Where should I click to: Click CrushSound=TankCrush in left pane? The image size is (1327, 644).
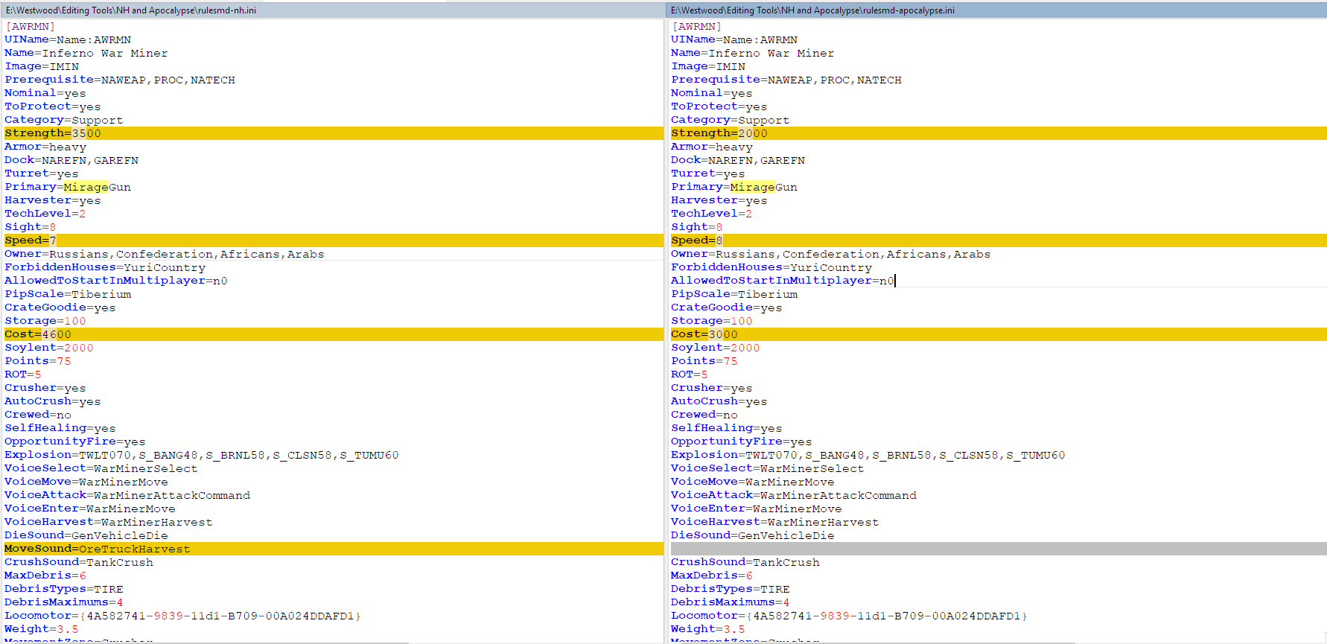79,562
